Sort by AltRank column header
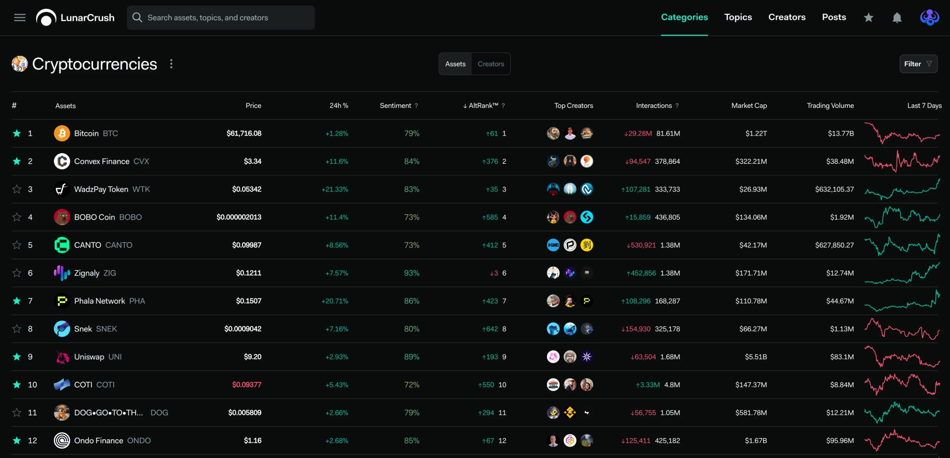This screenshot has height=458, width=950. click(483, 106)
